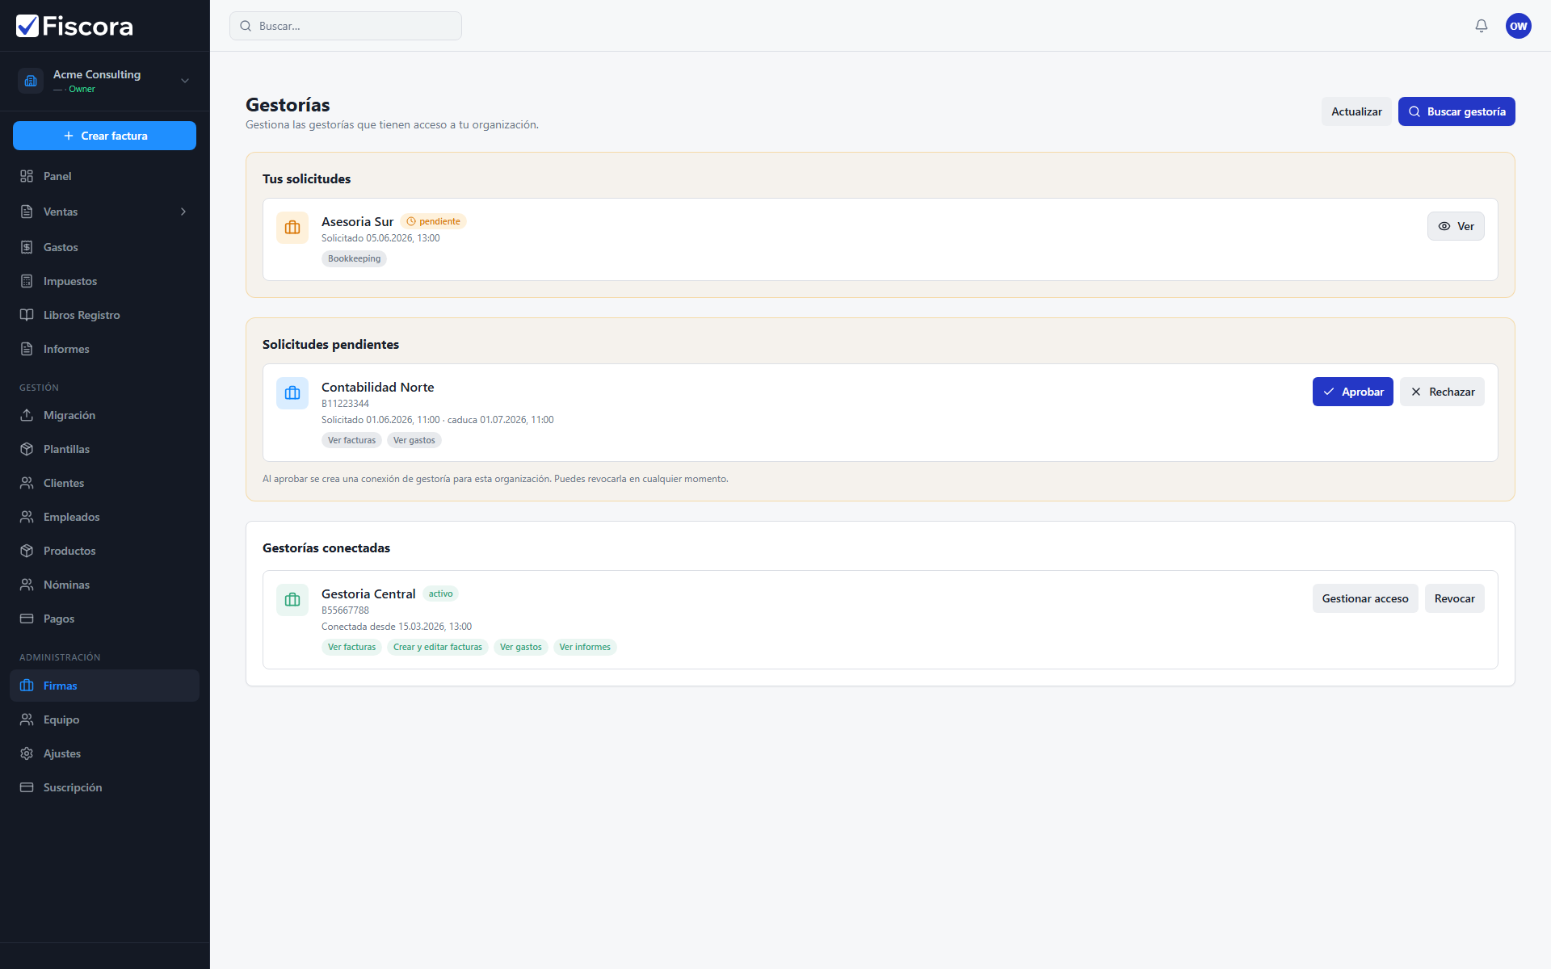The height and width of the screenshot is (969, 1551).
Task: Open Impuestos page
Action: coord(104,281)
